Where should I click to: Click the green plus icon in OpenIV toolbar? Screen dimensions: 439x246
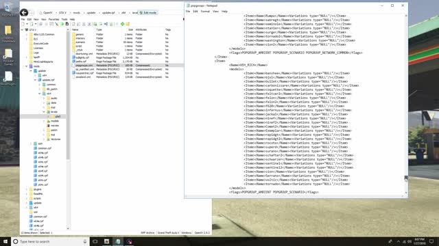coord(122,24)
